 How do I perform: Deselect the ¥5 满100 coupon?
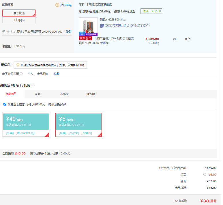pos(79,125)
